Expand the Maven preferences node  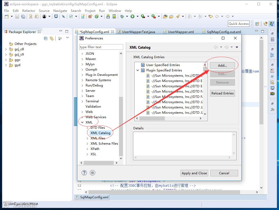(x=82, y=59)
